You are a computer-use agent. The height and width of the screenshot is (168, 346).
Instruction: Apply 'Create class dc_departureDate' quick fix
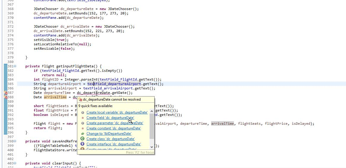(x=111, y=139)
